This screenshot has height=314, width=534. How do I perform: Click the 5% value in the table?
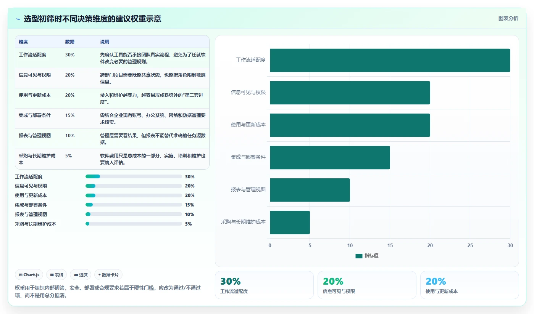(x=69, y=156)
